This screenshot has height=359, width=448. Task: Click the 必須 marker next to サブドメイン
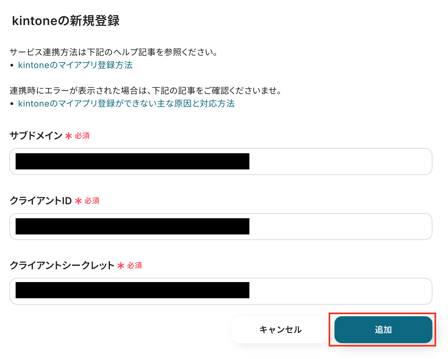82,136
